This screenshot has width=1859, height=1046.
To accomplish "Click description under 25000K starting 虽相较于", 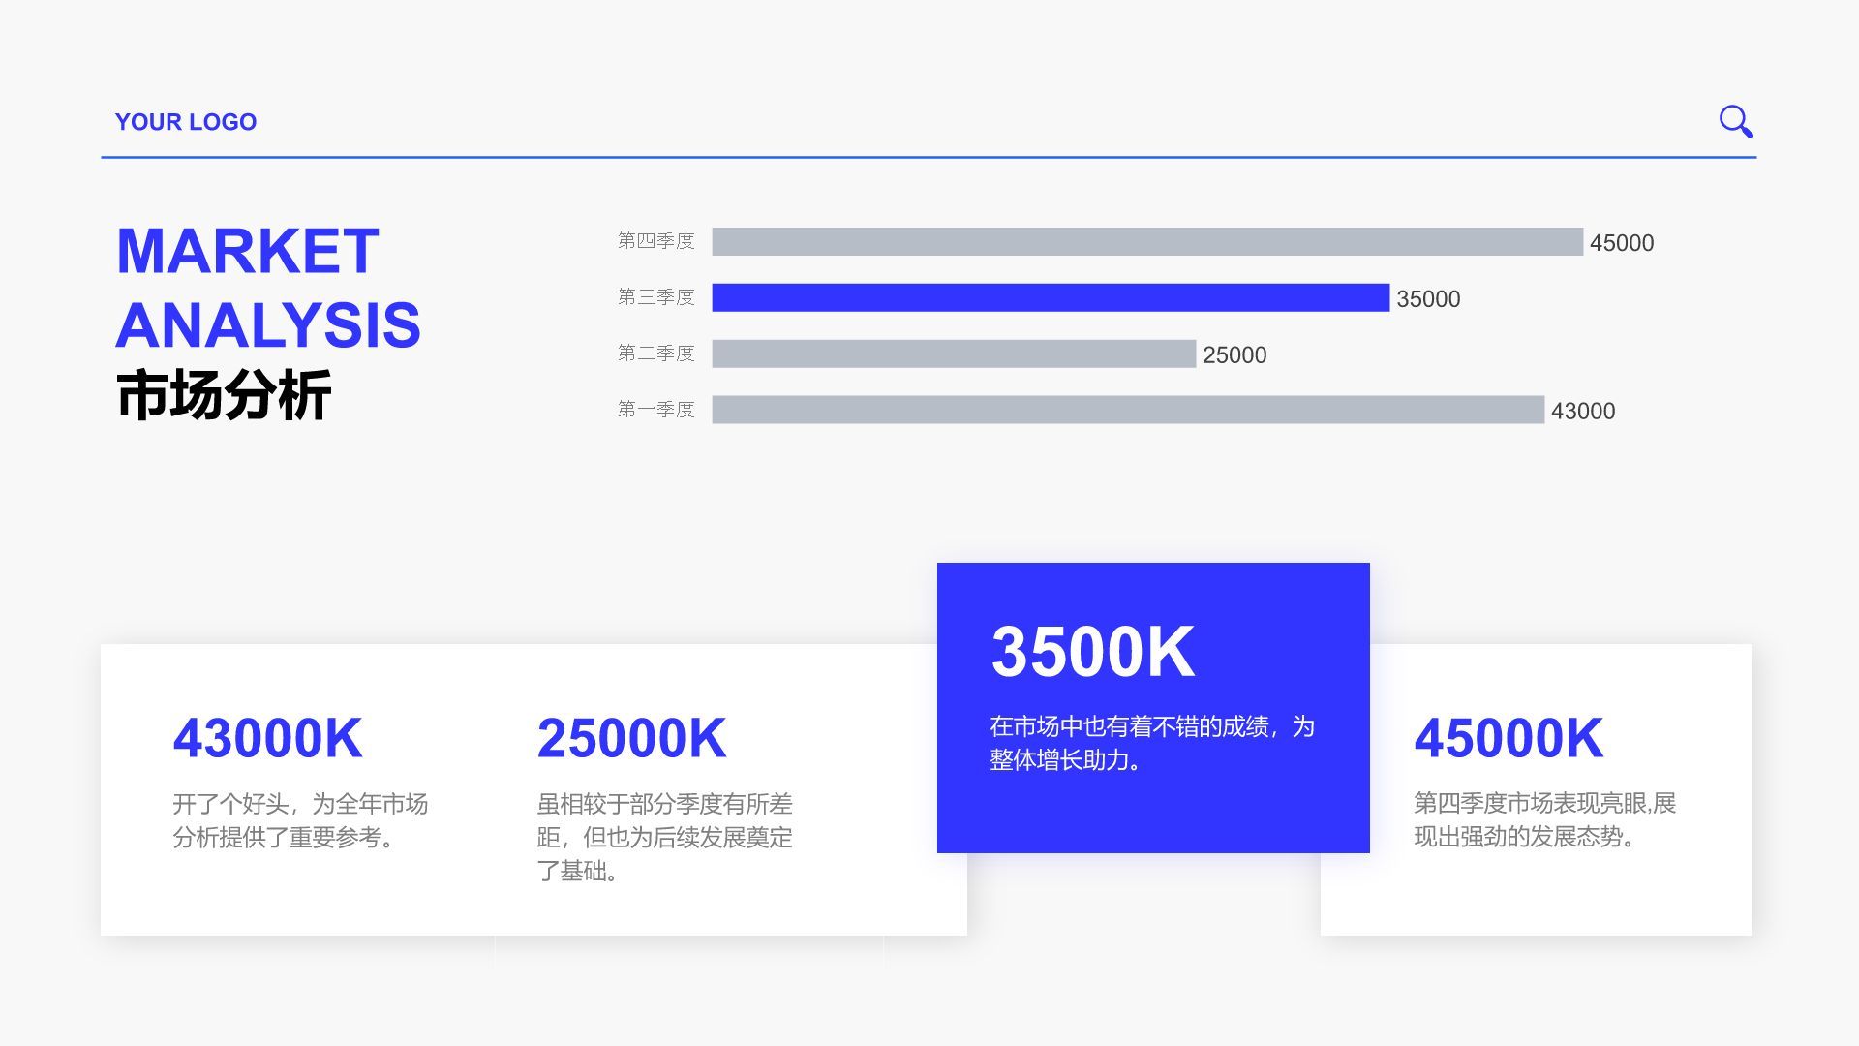I will tap(664, 837).
